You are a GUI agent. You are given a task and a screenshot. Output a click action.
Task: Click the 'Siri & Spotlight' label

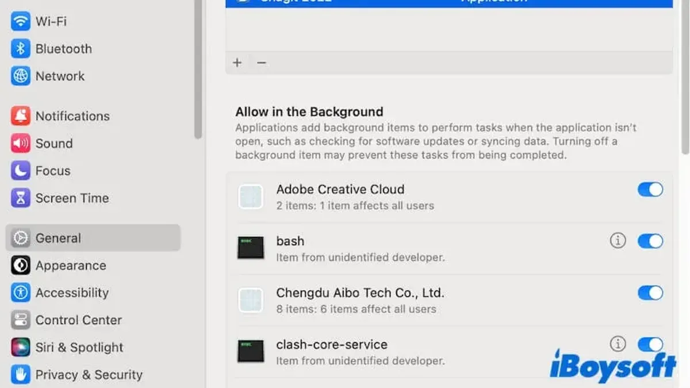pyautogui.click(x=79, y=347)
